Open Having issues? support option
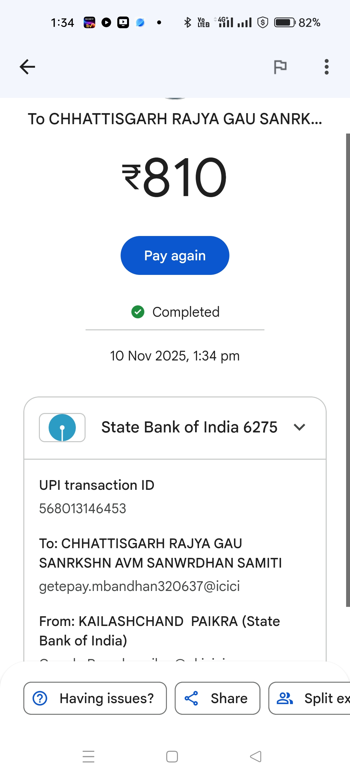The height and width of the screenshot is (778, 350). (x=106, y=698)
